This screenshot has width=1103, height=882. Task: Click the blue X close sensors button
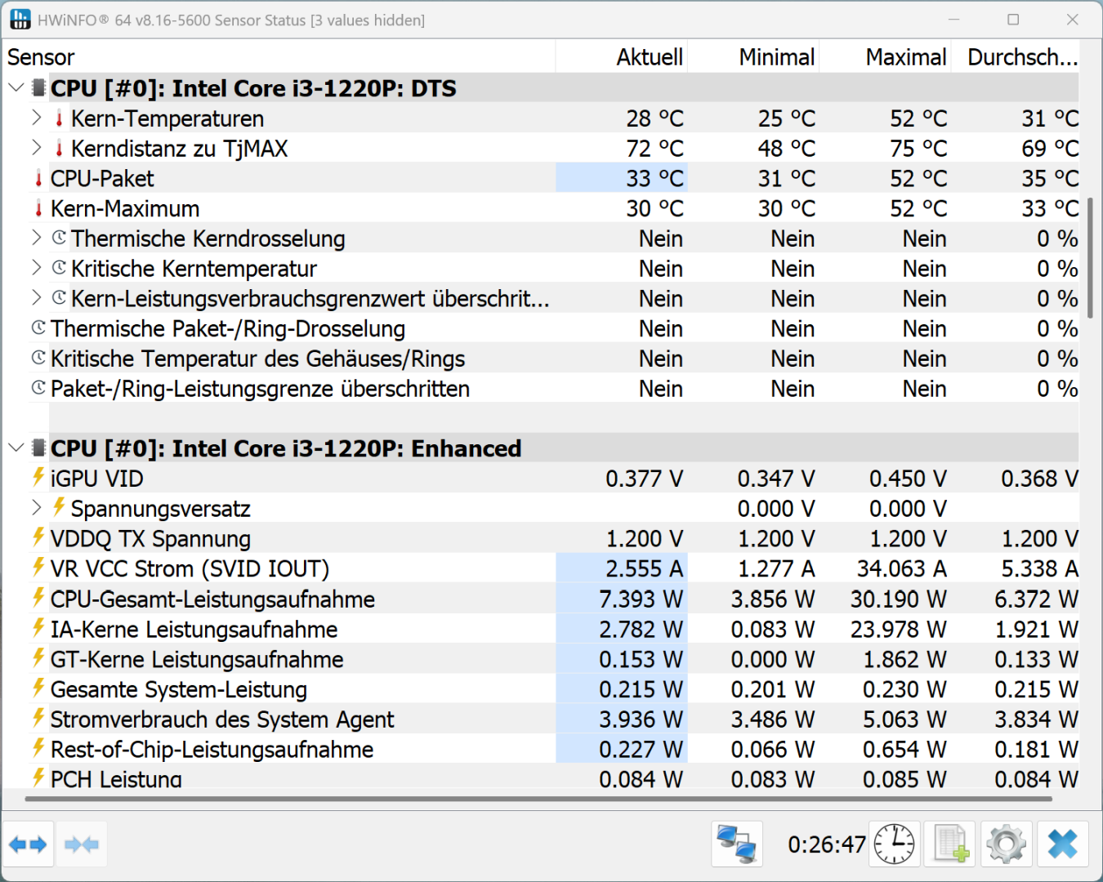coord(1062,844)
